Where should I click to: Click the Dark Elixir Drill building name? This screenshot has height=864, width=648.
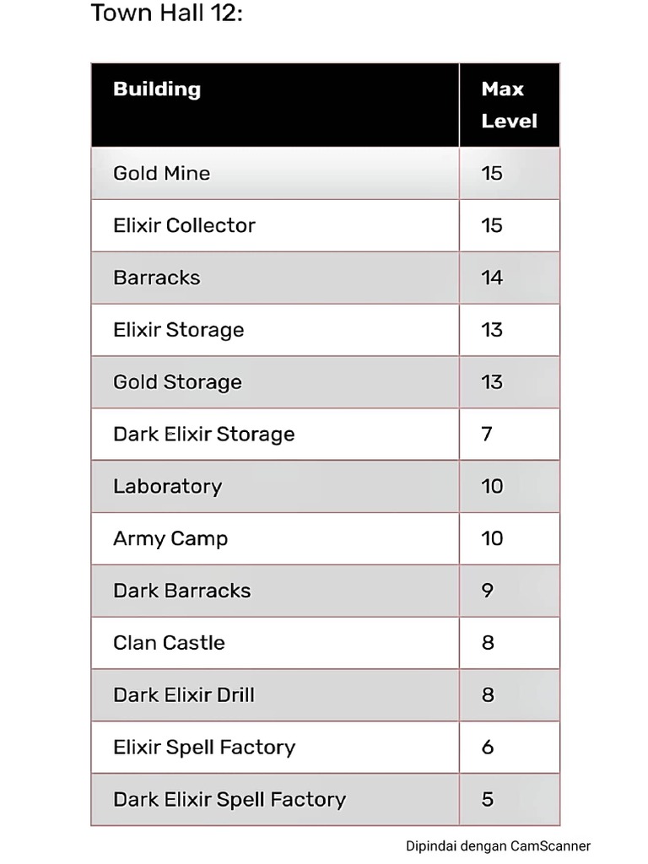tap(184, 695)
